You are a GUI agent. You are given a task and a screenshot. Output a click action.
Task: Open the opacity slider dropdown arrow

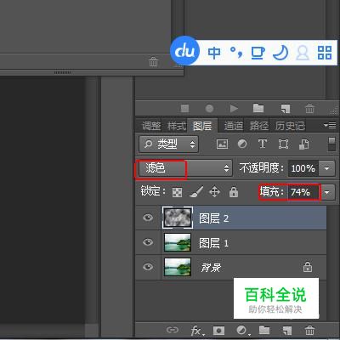pyautogui.click(x=326, y=168)
